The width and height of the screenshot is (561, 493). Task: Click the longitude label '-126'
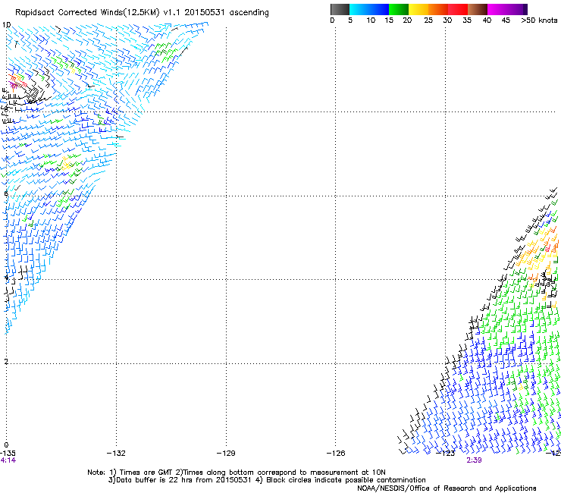click(x=336, y=454)
